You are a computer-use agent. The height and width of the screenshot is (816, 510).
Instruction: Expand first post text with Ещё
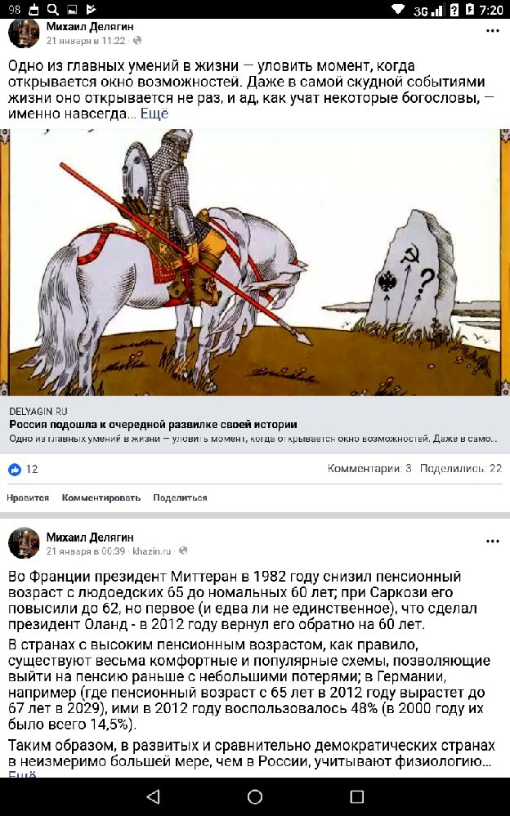[154, 114]
